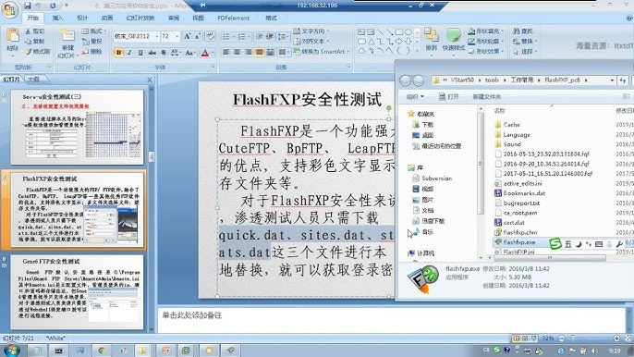The image size is (634, 357).
Task: Toggle strikethrough formatting
Action: point(152,53)
